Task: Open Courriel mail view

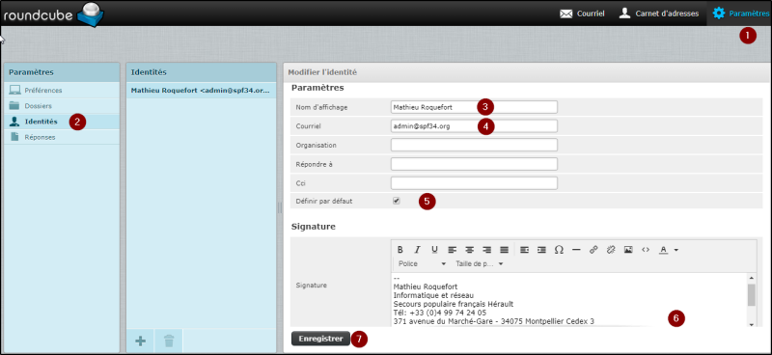Action: point(582,14)
